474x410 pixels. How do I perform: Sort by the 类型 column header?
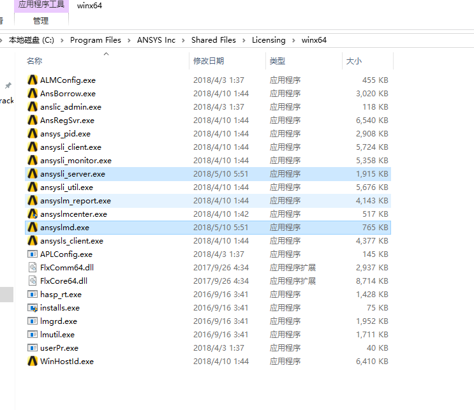[x=278, y=61]
